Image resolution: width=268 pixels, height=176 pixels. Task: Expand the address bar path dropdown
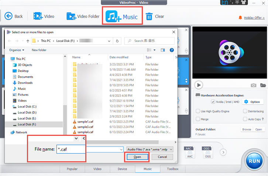click(x=109, y=41)
